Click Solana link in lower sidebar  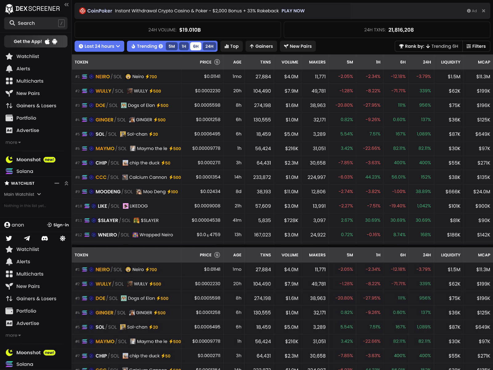point(25,364)
